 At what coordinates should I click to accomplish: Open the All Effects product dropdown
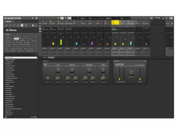pos(36,30)
